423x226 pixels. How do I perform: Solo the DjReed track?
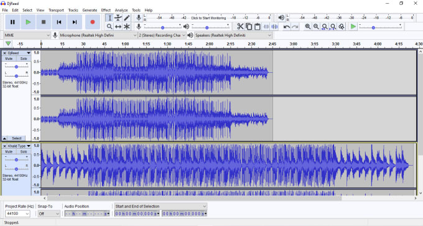click(x=24, y=59)
